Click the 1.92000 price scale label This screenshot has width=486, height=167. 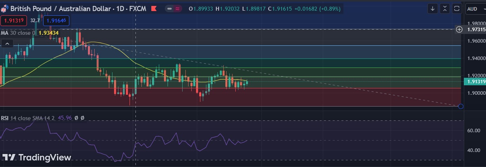pos(476,75)
